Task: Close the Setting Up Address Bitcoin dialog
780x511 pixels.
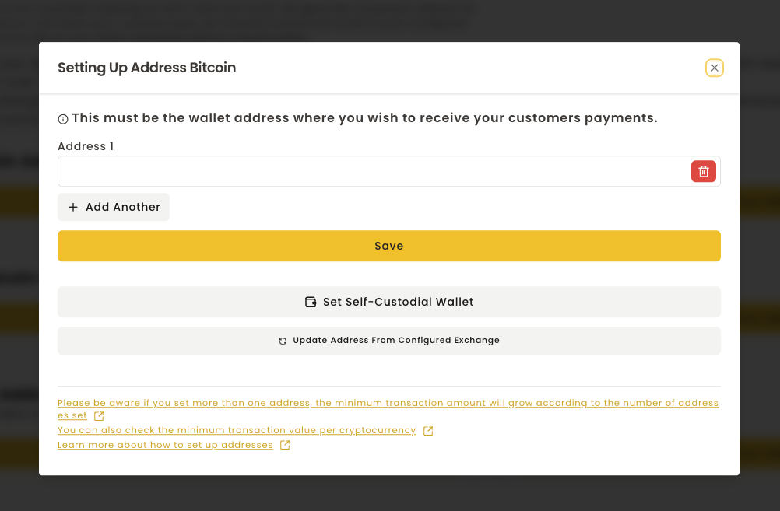Action: 714,68
